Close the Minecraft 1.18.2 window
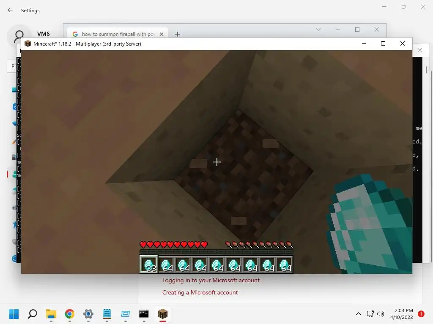This screenshot has height=324, width=433. pos(403,43)
